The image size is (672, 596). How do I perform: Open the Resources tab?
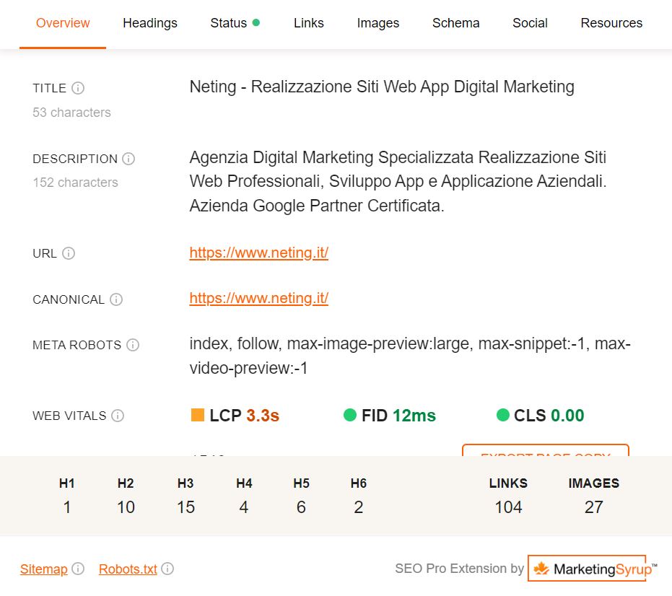(611, 22)
